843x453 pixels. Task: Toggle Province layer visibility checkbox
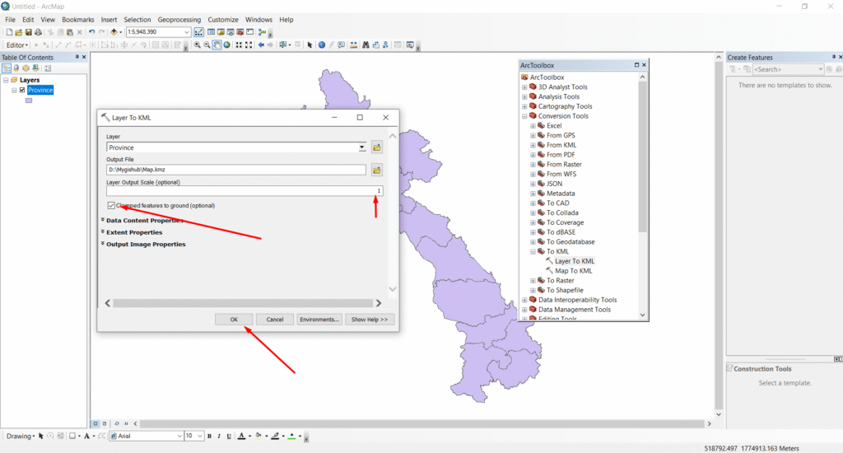[x=22, y=90]
